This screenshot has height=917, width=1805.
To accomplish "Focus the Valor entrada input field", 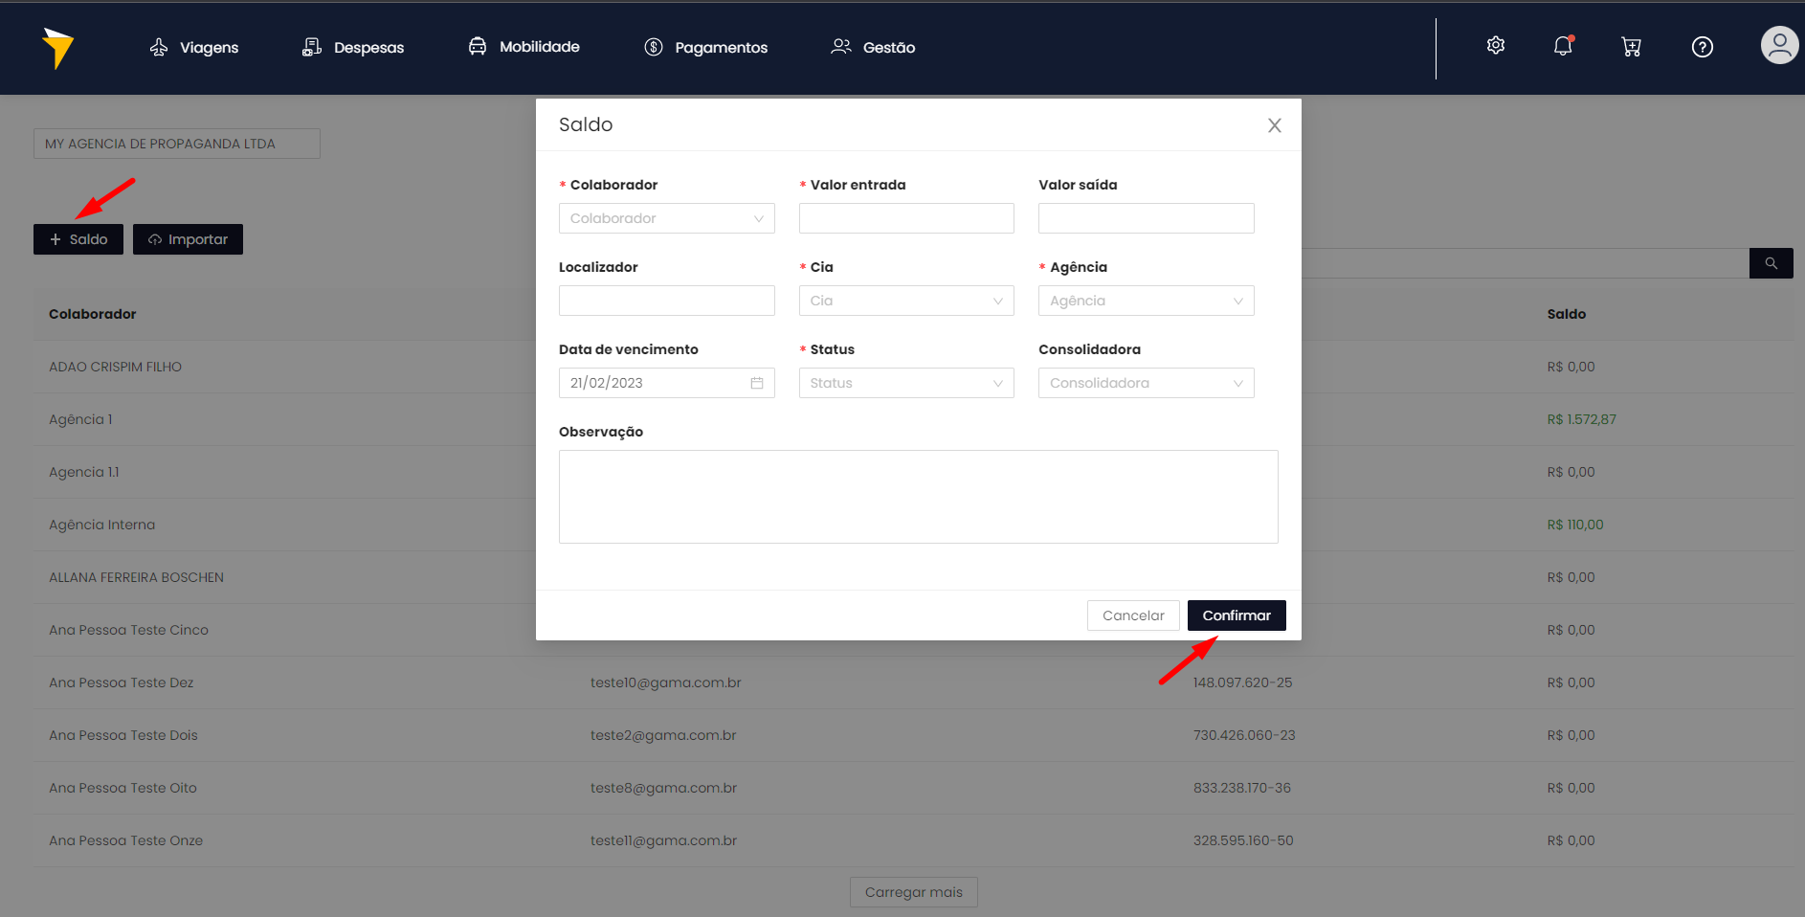I will tap(906, 218).
